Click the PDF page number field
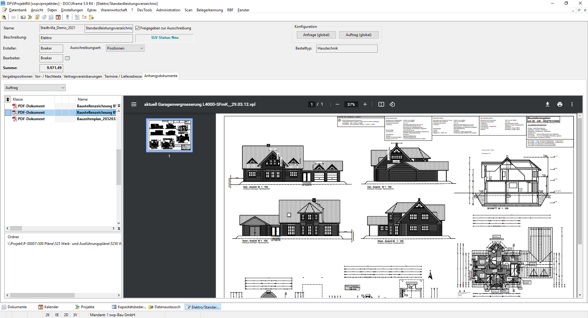The height and width of the screenshot is (318, 588). tap(312, 104)
